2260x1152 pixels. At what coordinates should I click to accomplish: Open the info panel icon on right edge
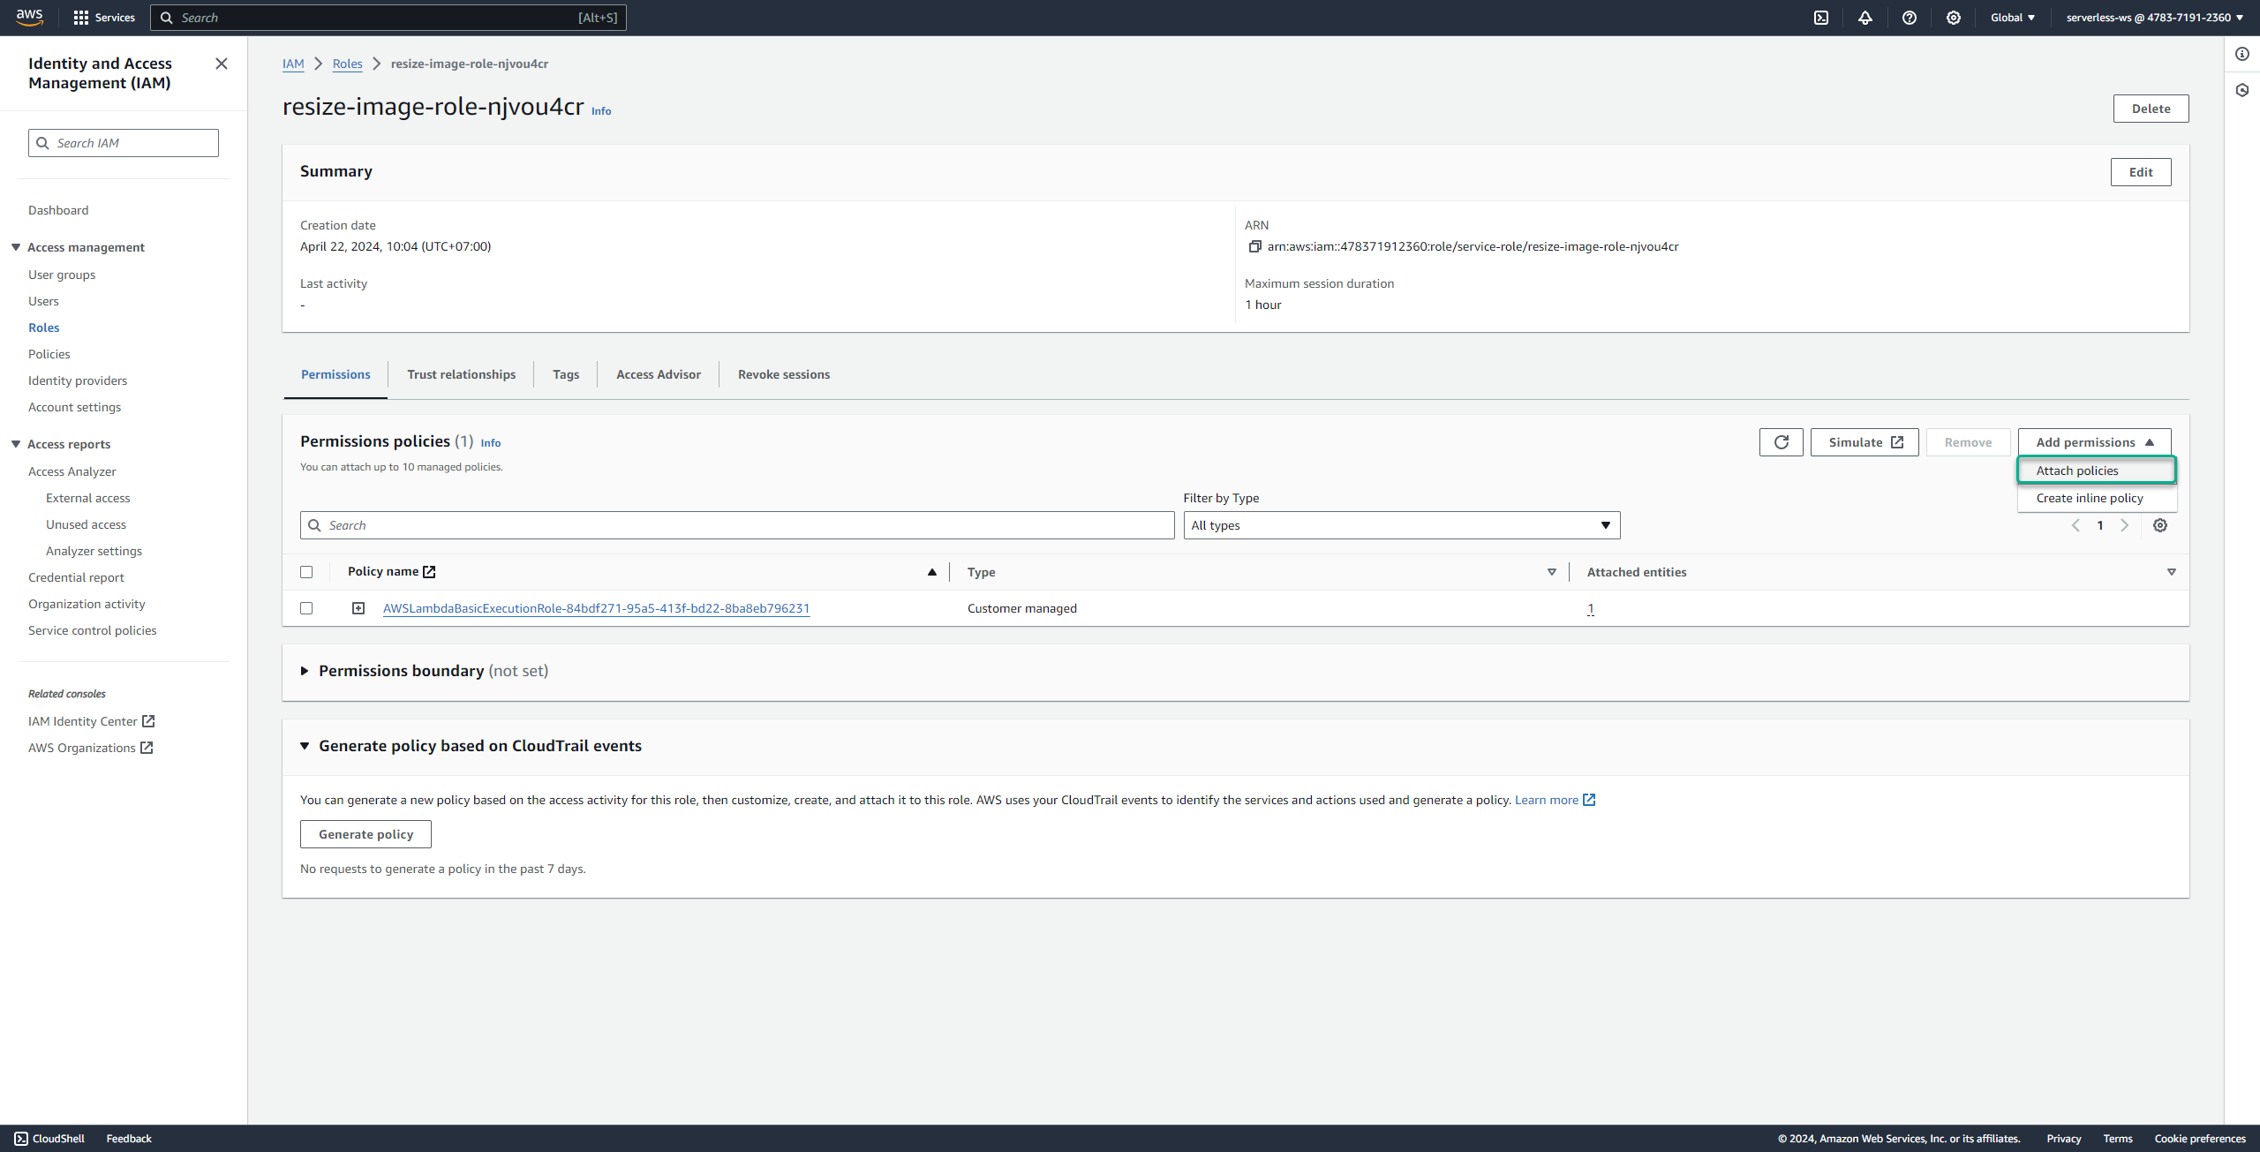[x=2242, y=54]
